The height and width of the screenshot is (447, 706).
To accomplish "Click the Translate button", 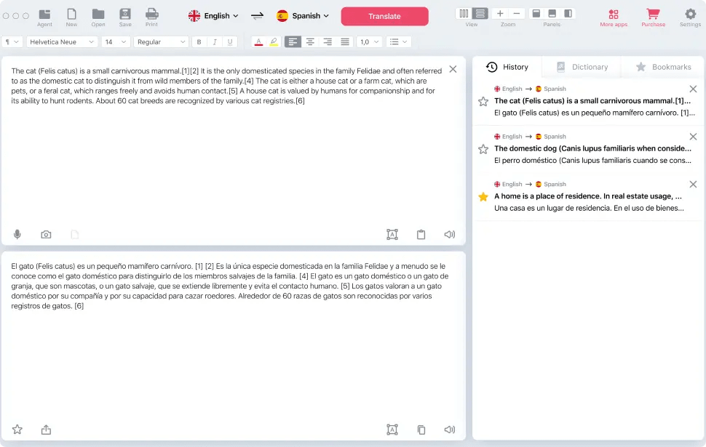I will [x=384, y=15].
